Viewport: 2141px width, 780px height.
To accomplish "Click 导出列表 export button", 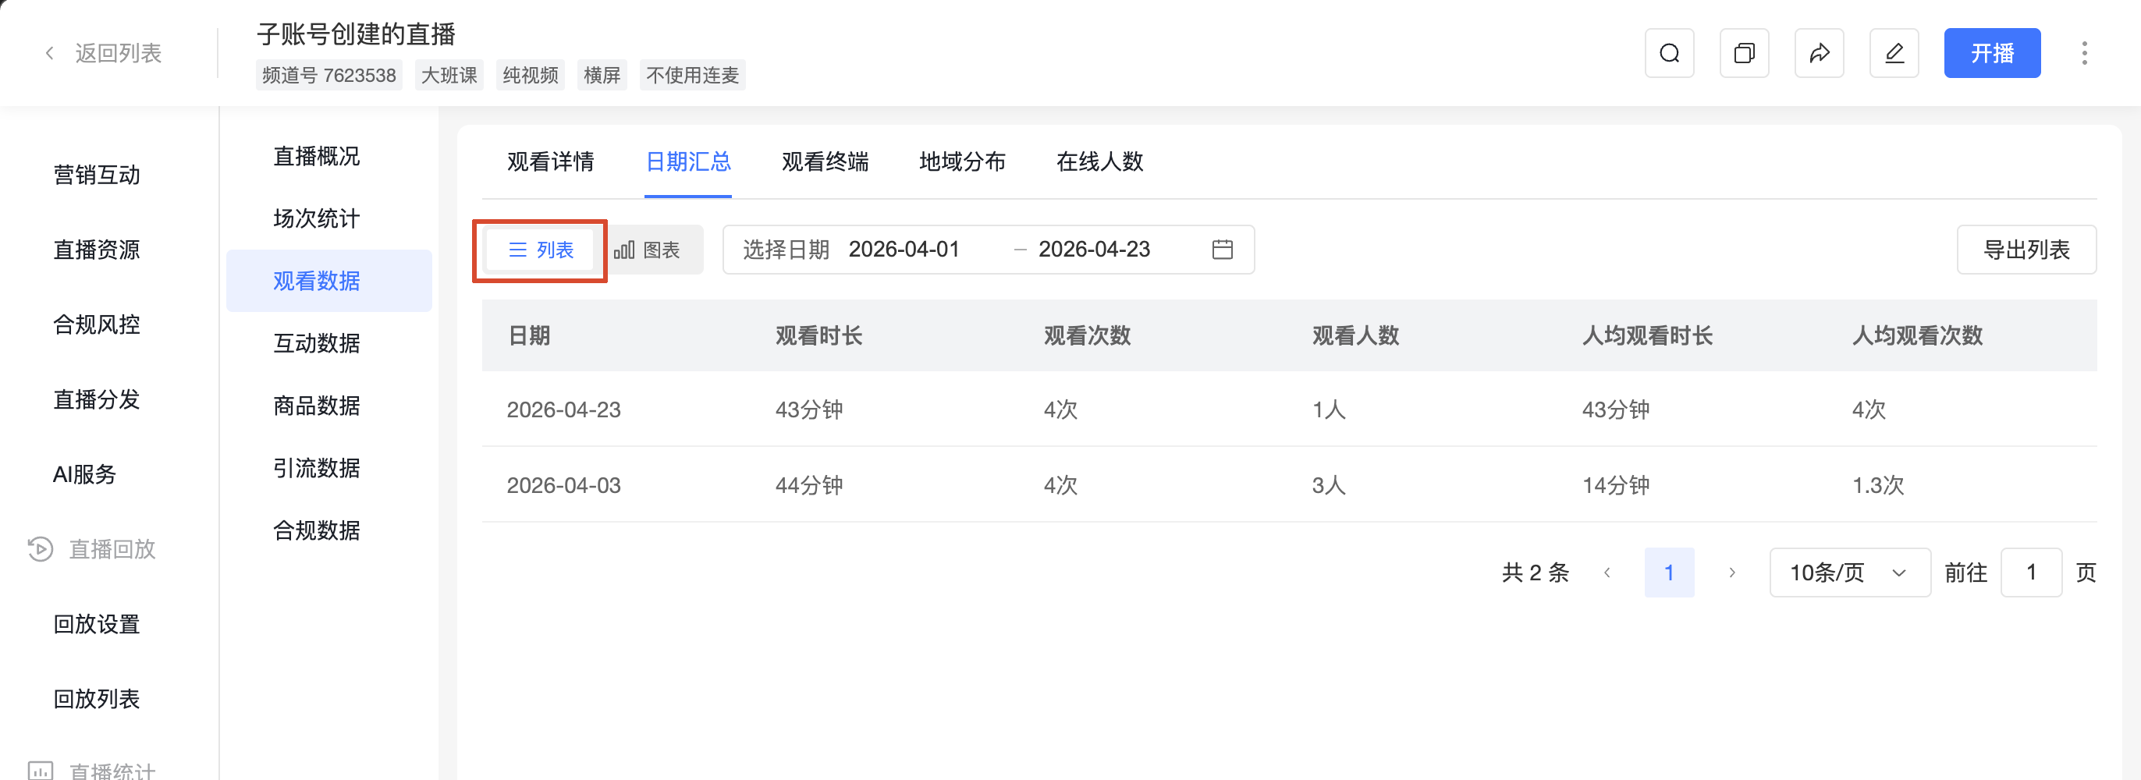I will coord(2026,250).
